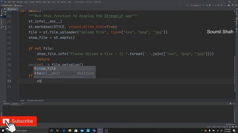238x133 pixels.
Task: Click the volume icon in system tray
Action: [x=222, y=130]
